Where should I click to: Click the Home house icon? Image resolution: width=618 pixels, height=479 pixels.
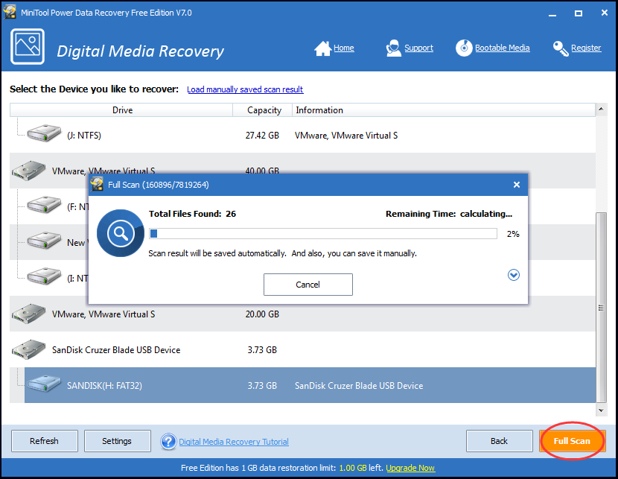[x=323, y=48]
